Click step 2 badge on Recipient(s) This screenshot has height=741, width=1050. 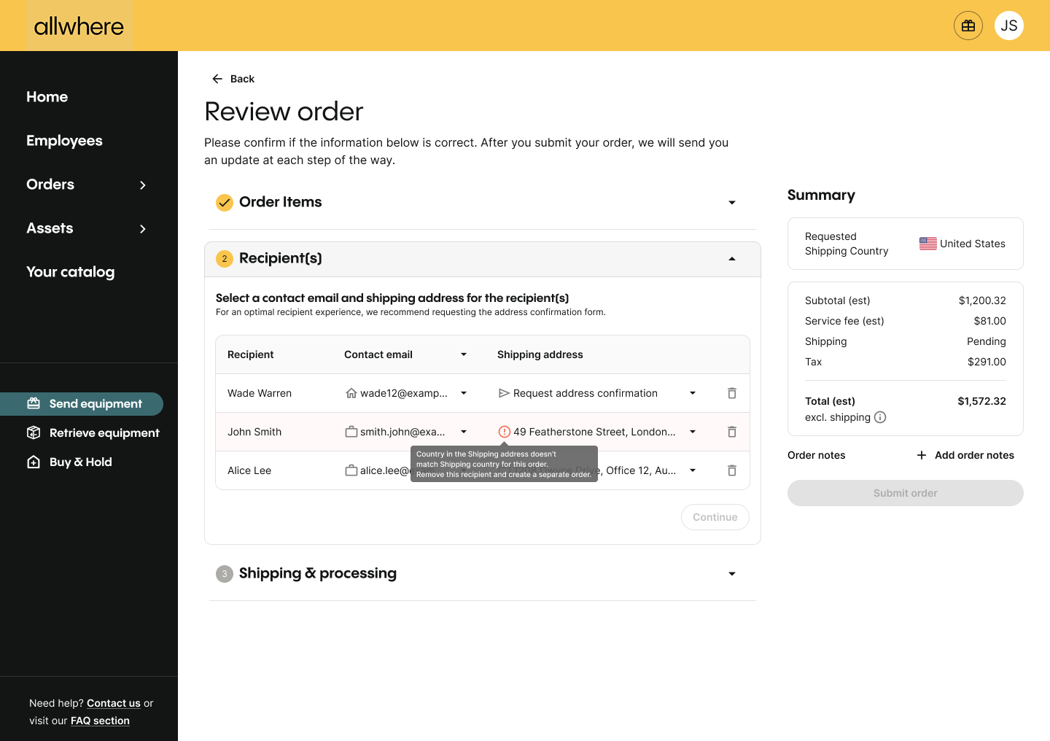click(225, 258)
